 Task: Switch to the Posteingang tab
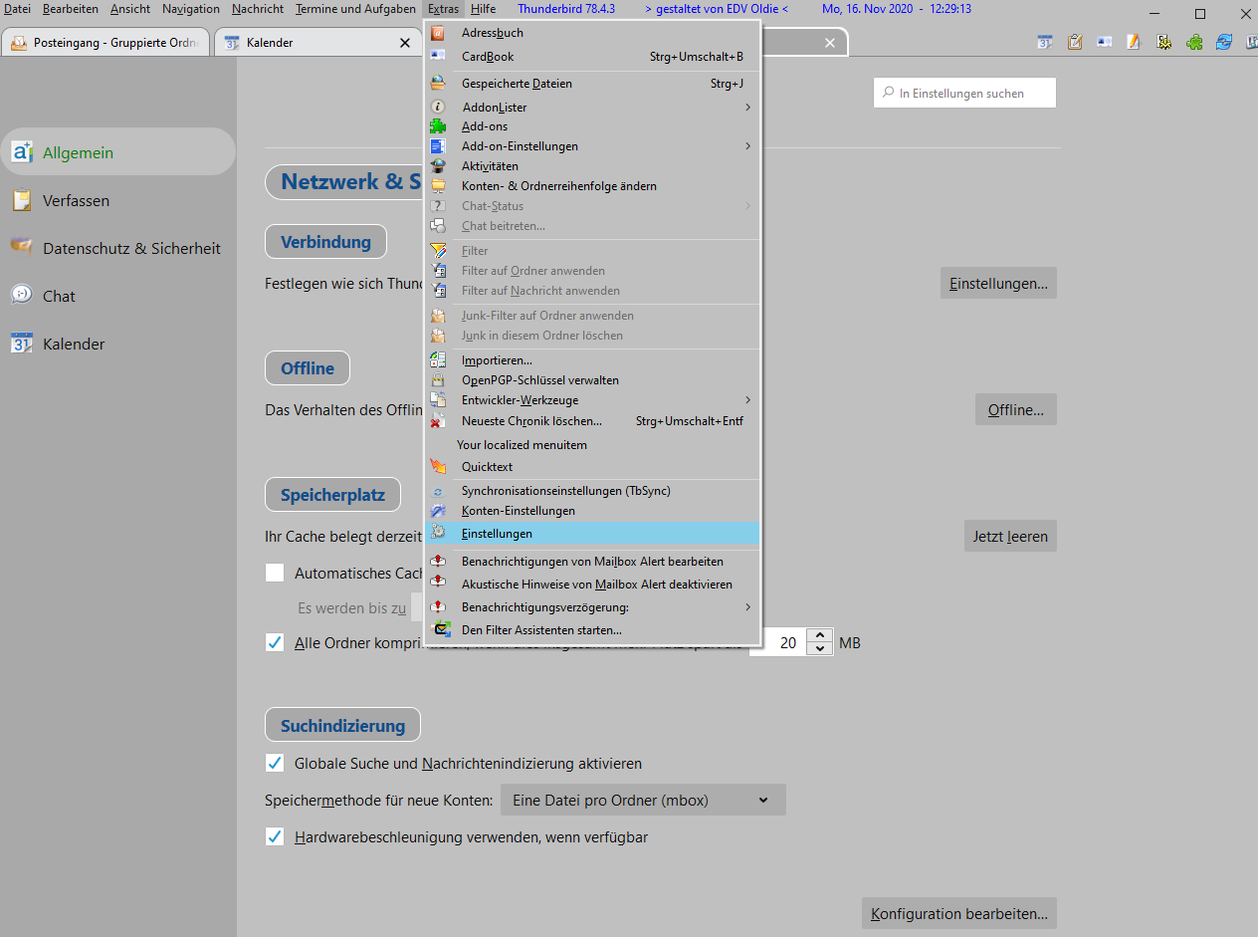click(107, 43)
